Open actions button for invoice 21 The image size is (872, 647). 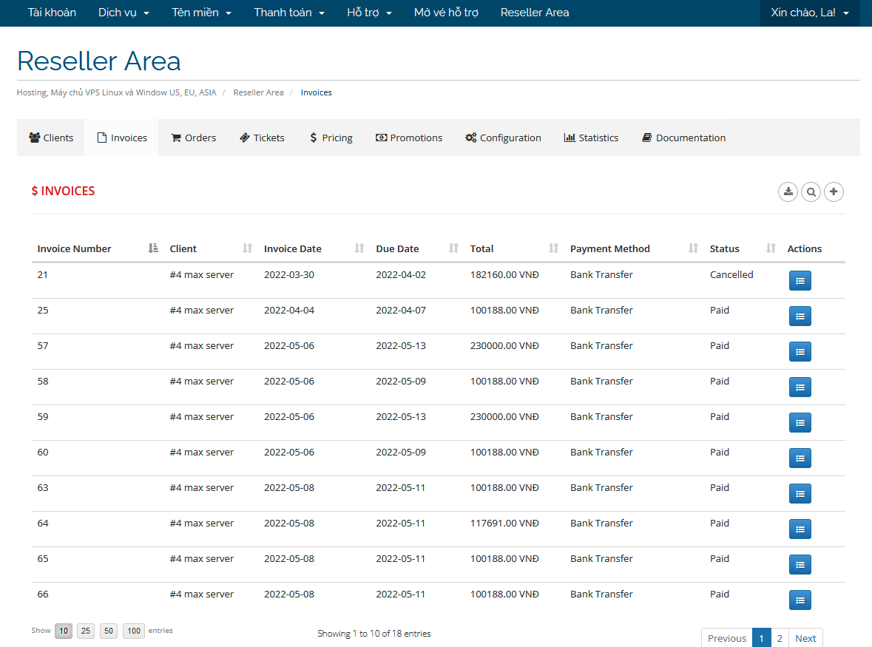(x=800, y=281)
